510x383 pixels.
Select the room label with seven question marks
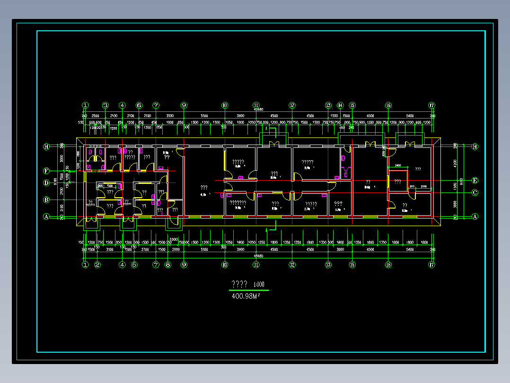coord(238,203)
